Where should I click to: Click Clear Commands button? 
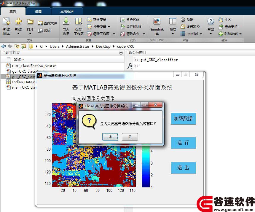point(130,34)
